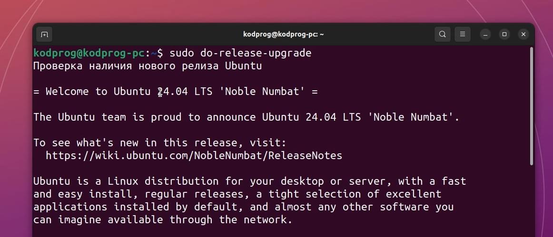Close the terminal window
The height and width of the screenshot is (237, 553).
523,34
